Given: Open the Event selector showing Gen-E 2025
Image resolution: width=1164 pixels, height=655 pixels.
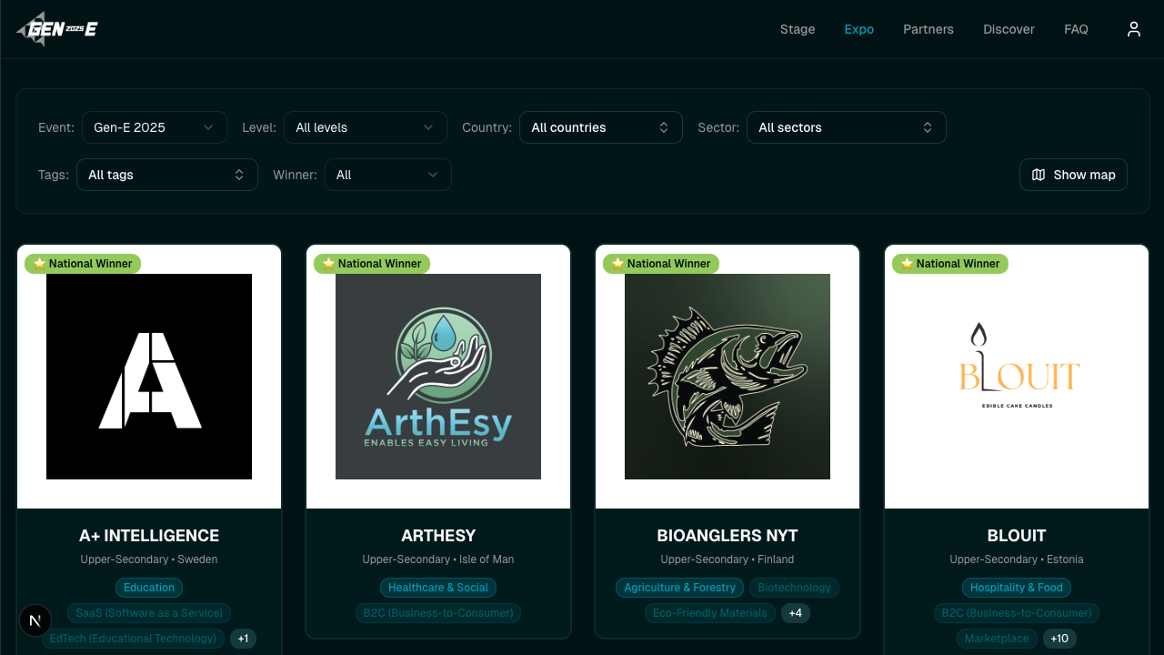Looking at the screenshot, I should pos(154,127).
